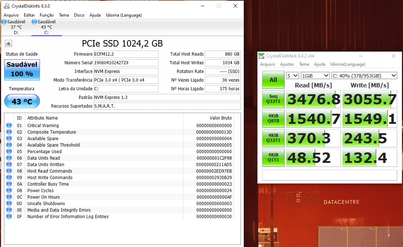
Task: Select the C: drive disk icon
Action: pyautogui.click(x=33, y=22)
